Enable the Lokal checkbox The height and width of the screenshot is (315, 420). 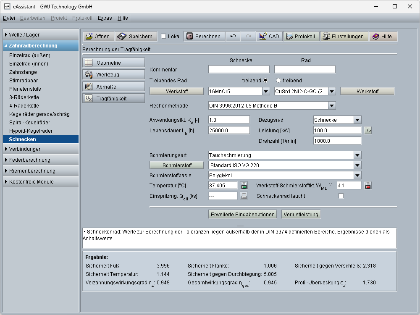tap(164, 37)
